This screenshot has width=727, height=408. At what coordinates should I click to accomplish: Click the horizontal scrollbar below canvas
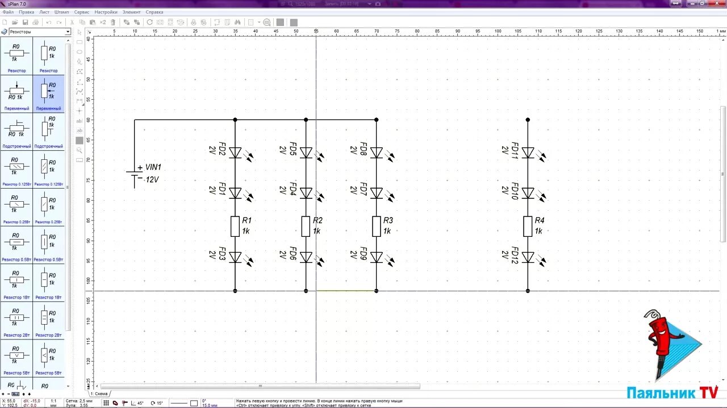click(x=260, y=386)
